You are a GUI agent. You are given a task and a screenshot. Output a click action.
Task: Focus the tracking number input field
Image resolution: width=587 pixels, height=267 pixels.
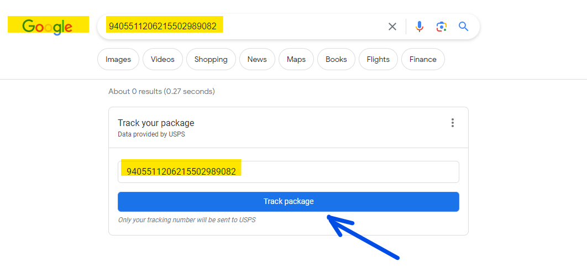(289, 172)
